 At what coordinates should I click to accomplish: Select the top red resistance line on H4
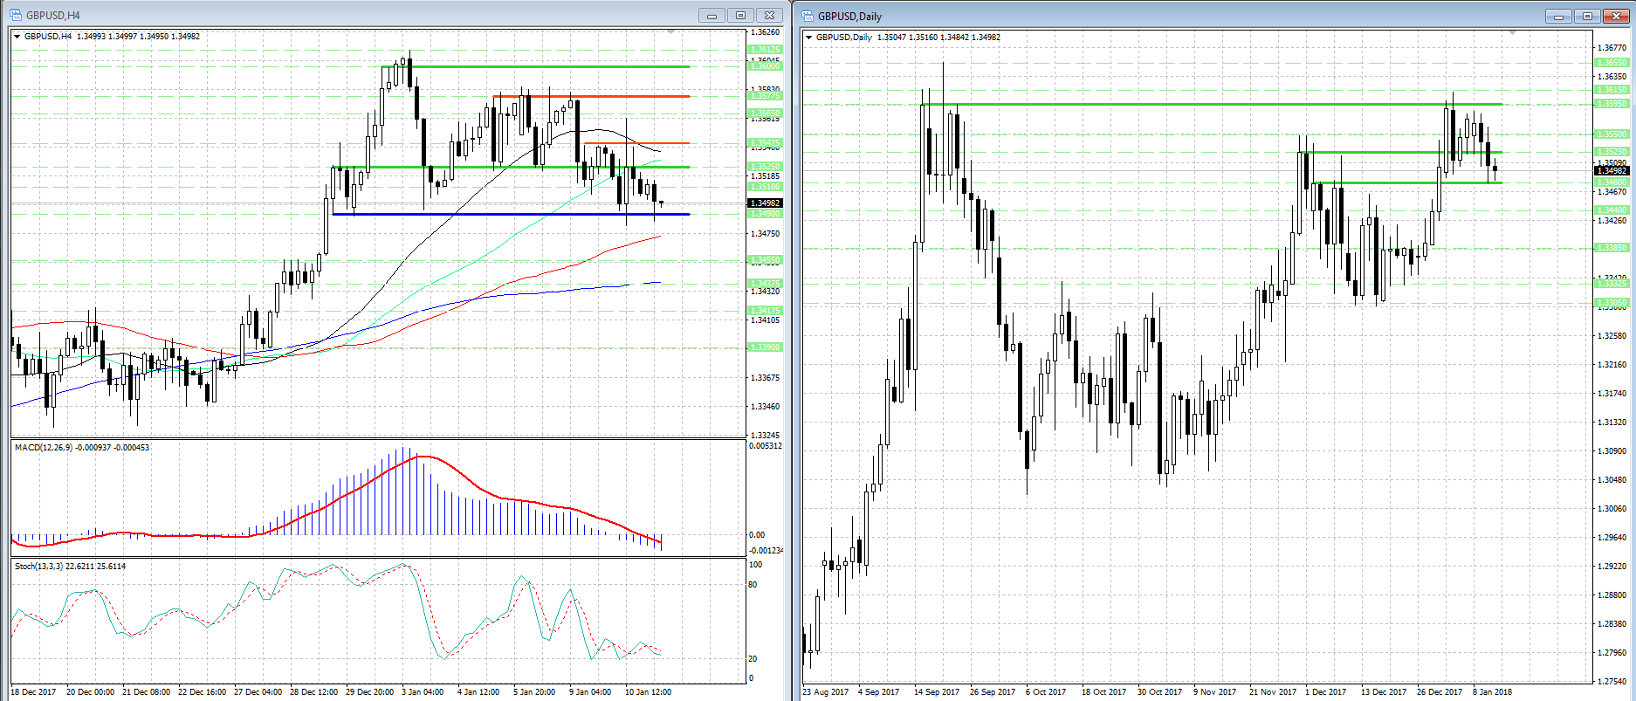[611, 96]
